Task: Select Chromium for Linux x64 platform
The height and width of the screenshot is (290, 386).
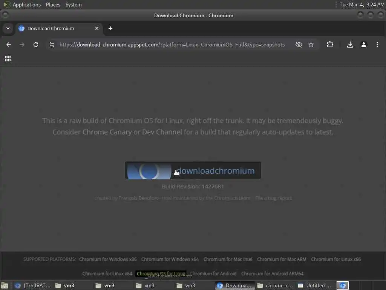Action: pos(107,273)
